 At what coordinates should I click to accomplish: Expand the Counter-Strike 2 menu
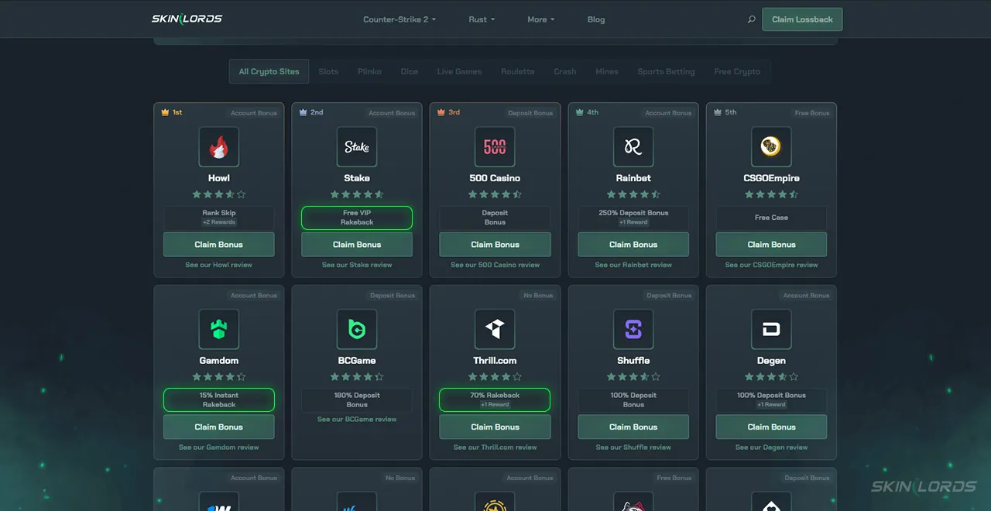[x=399, y=19]
